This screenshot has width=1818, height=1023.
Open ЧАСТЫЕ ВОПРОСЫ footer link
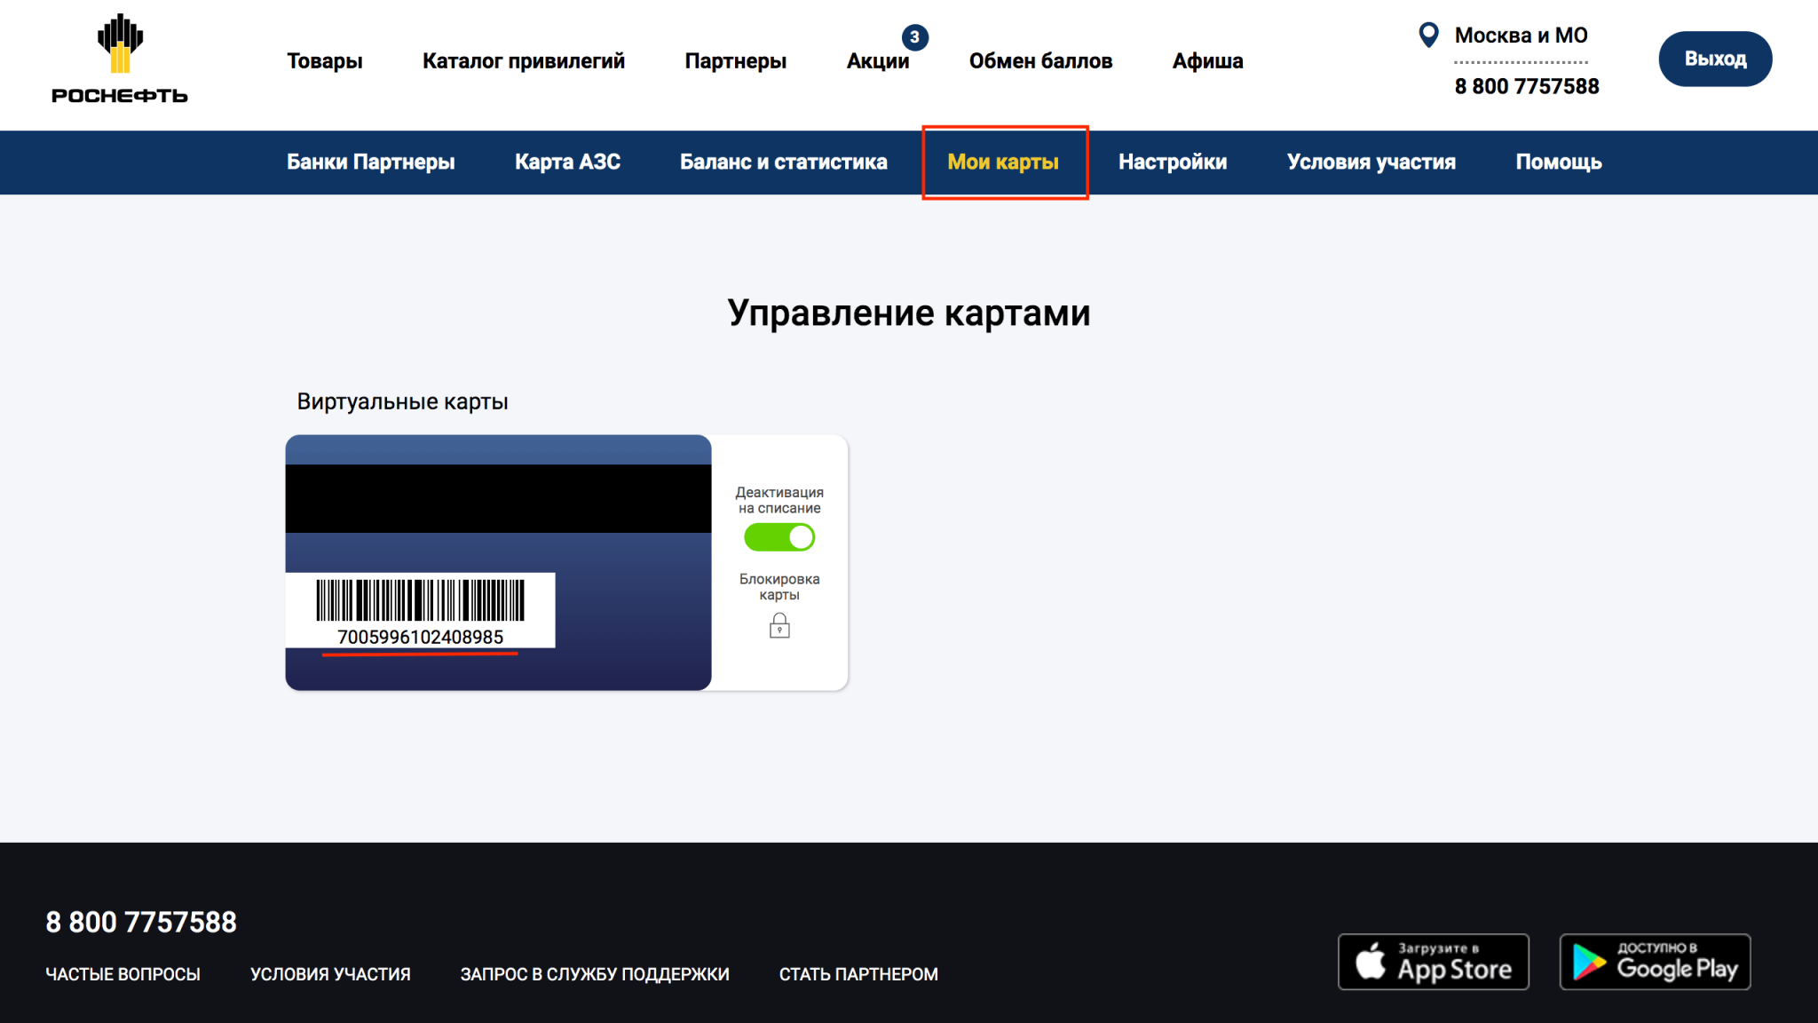[x=123, y=974]
